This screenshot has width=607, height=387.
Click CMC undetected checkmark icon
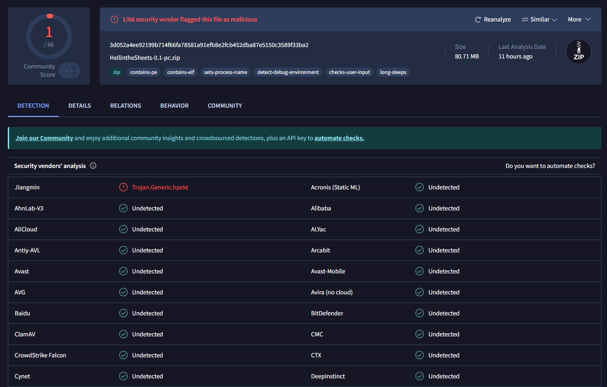coord(420,334)
